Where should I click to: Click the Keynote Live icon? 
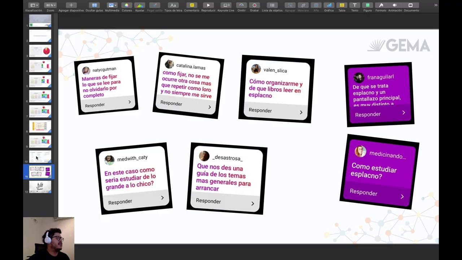click(226, 5)
